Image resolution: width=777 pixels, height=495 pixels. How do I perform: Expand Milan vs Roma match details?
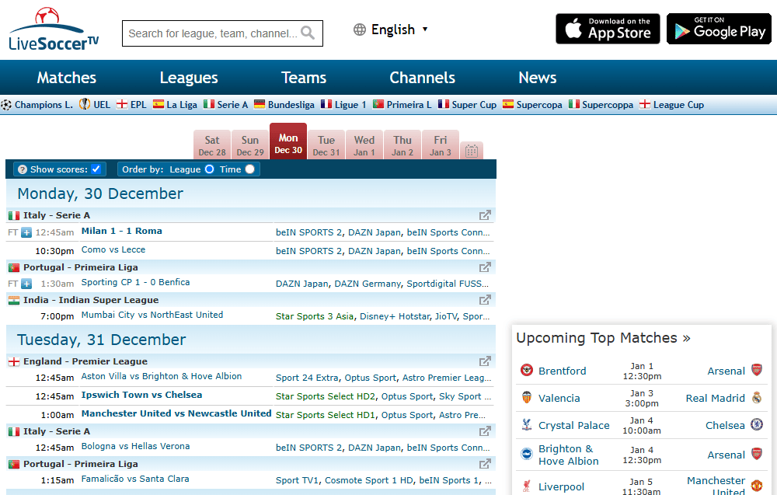click(26, 232)
